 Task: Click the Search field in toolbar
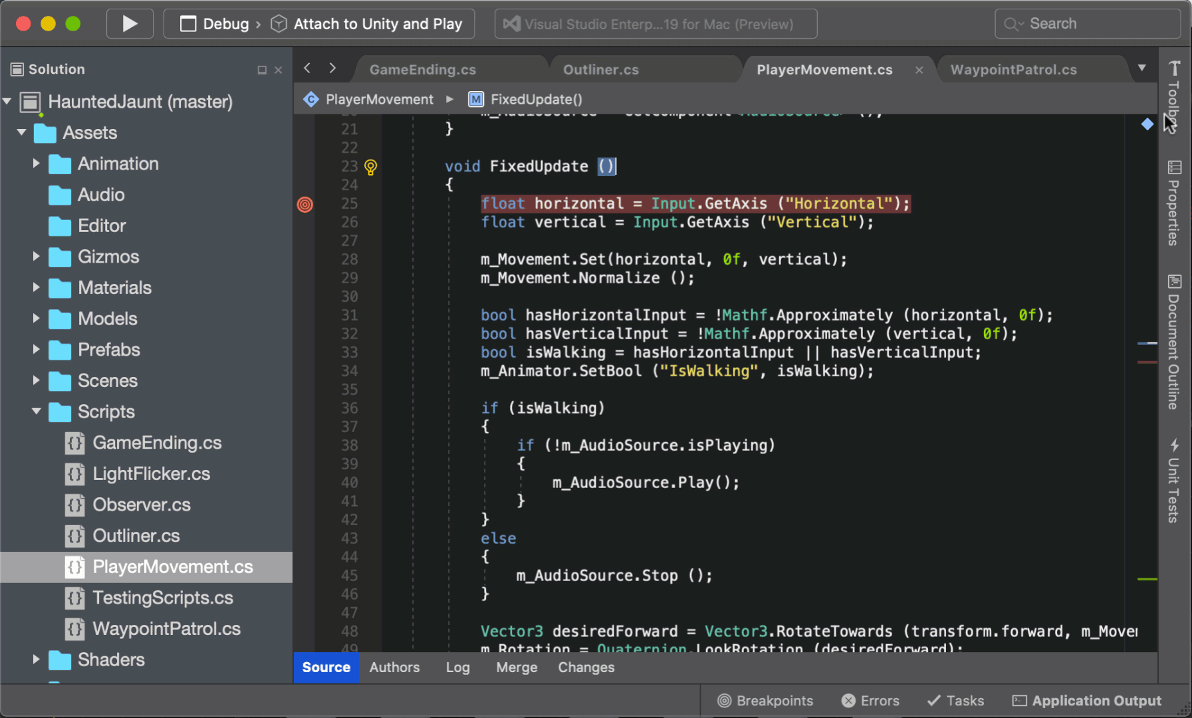coord(1087,24)
